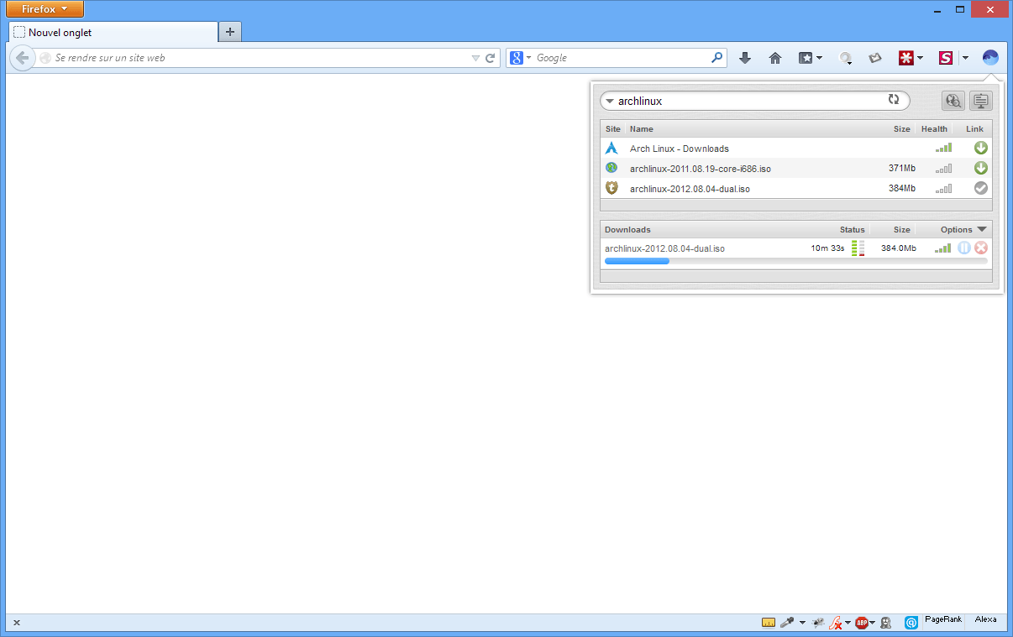Viewport: 1013px width, 637px height.
Task: Open the yellow ruler measure tool
Action: click(769, 623)
